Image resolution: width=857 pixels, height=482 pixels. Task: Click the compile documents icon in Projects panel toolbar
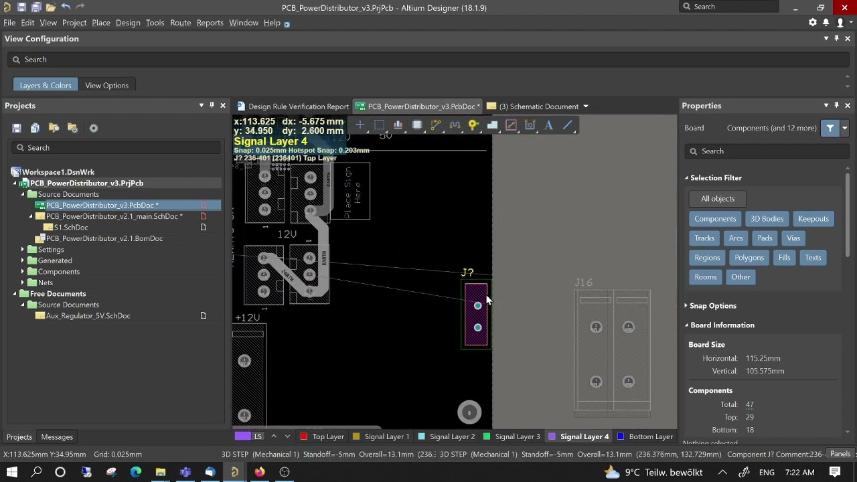coord(35,128)
